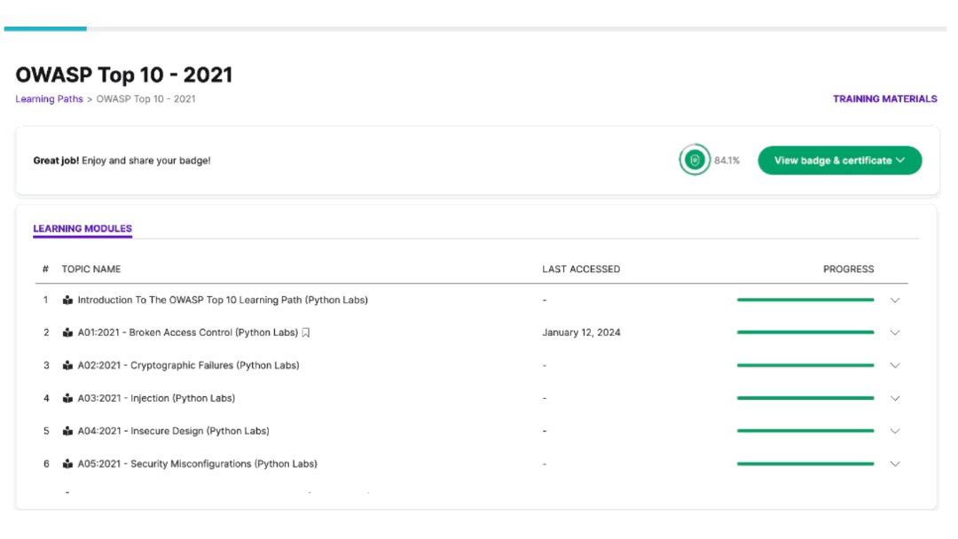
Task: Click the Great job! message text
Action: [x=122, y=160]
